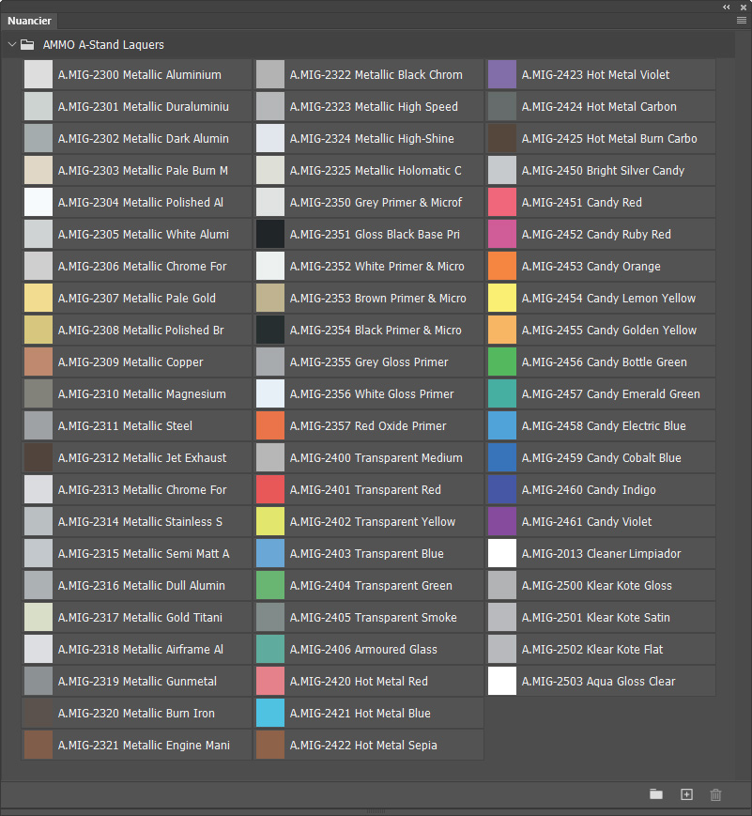Click the 'A.MIG-2320 Metallic Burn Iron' label
Viewport: 752px width, 816px height.
point(136,713)
